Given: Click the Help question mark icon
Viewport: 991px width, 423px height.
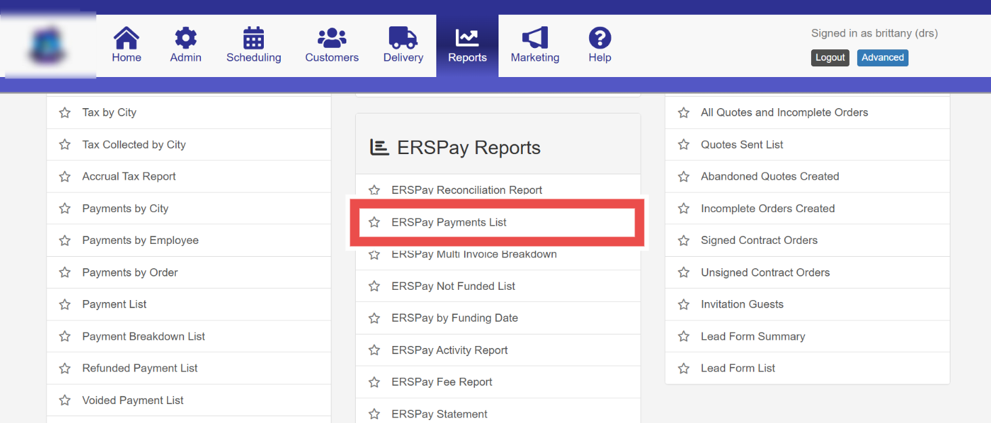Looking at the screenshot, I should [600, 37].
